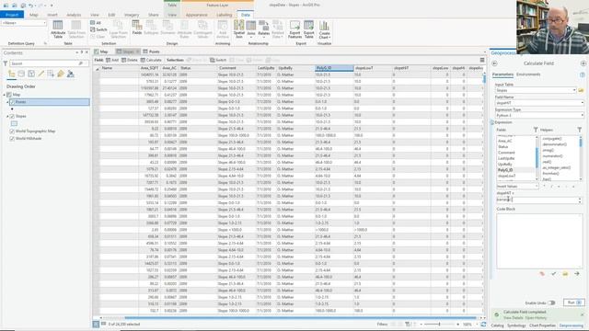Switch to the Symbology pane tab
Screen dimensions: 589x331
click(516, 325)
